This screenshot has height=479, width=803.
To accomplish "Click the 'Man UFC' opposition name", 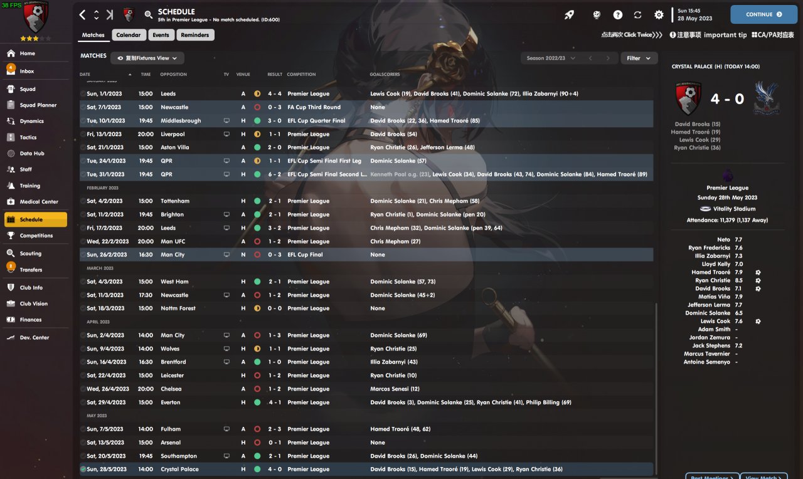I will [x=173, y=241].
